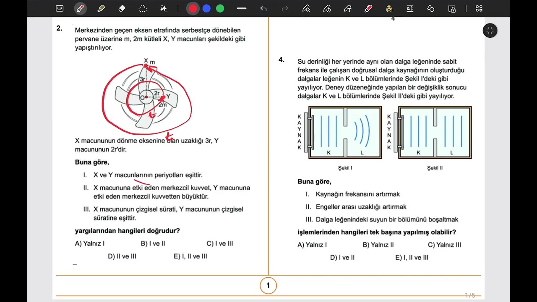Redo the last undone stroke
This screenshot has width=537, height=302.
285,8
